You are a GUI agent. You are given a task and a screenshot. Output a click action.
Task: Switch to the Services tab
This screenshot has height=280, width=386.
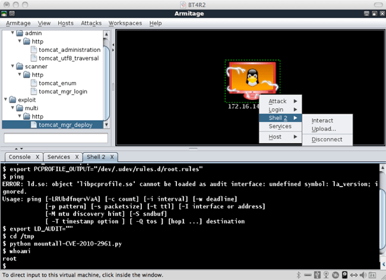(x=59, y=157)
